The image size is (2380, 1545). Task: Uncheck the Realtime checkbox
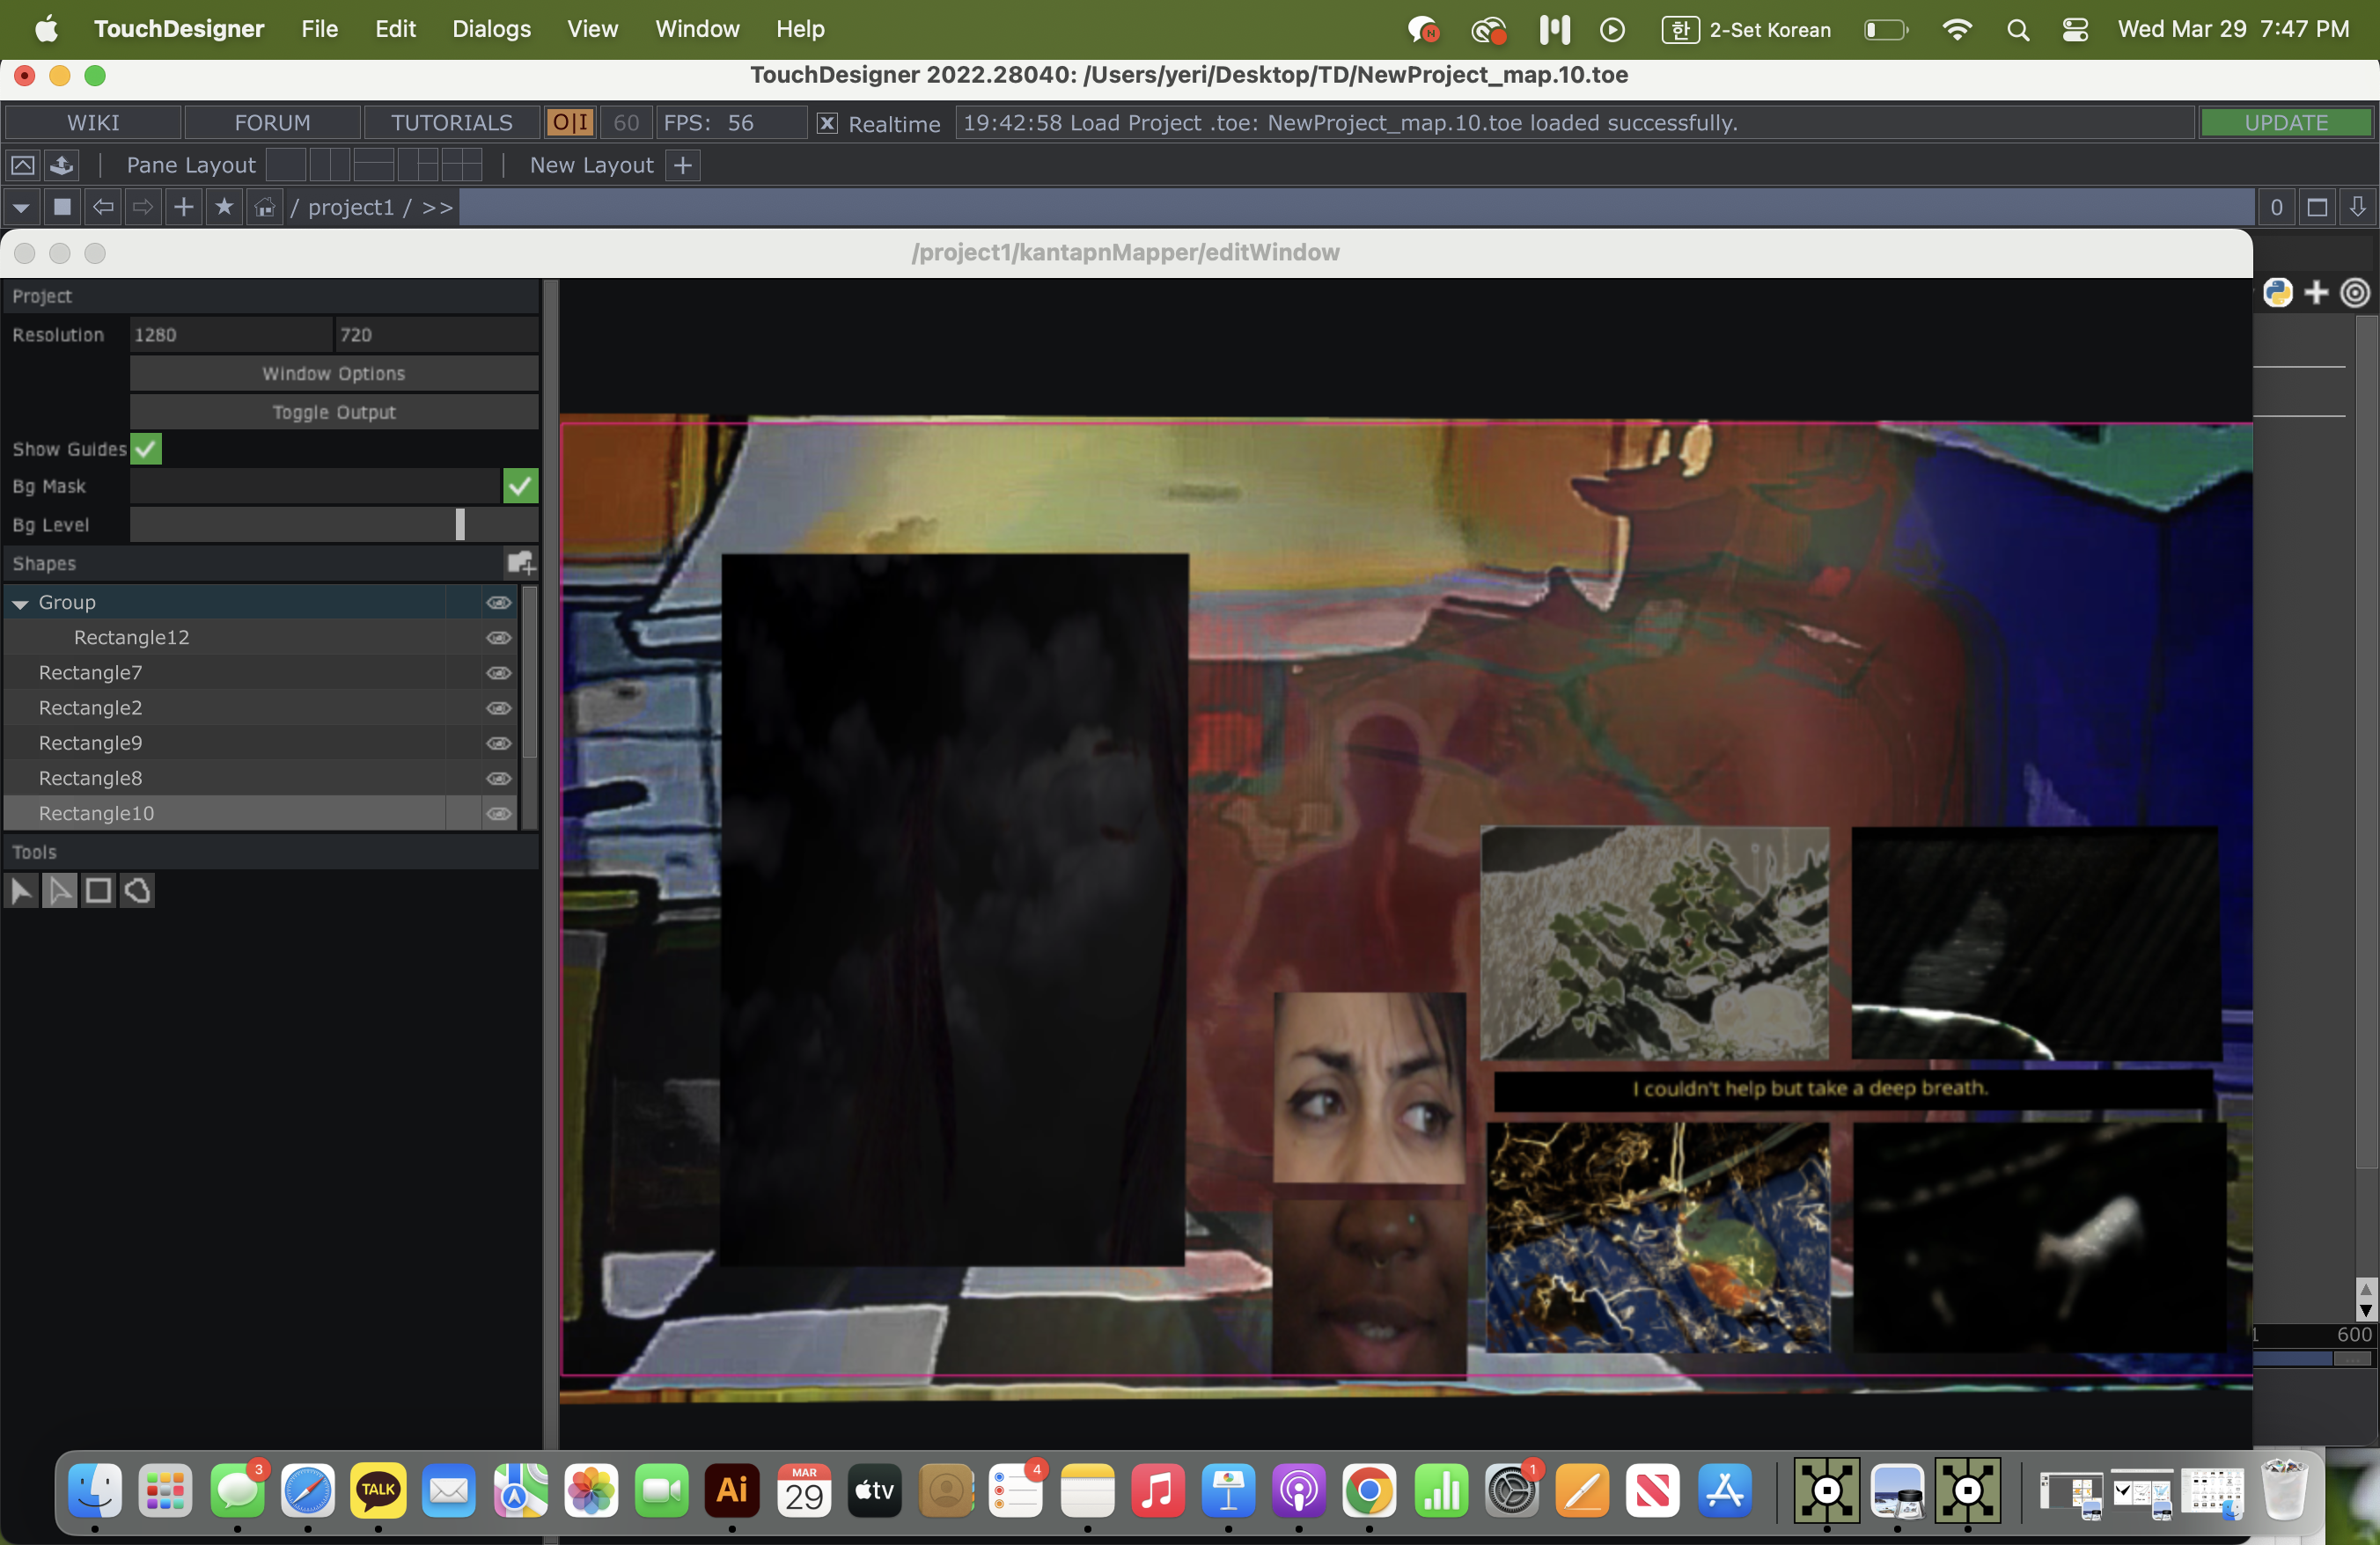[827, 123]
